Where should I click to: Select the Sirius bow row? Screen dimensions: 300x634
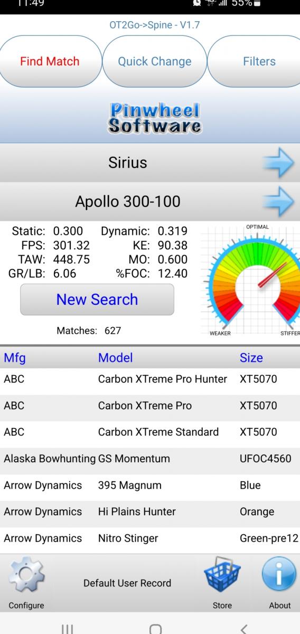pos(150,163)
